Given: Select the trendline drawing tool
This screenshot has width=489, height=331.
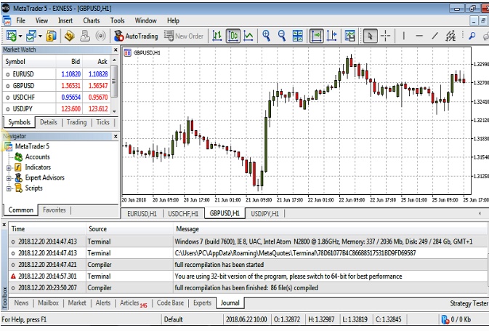Looking at the screenshot, I should [x=435, y=36].
